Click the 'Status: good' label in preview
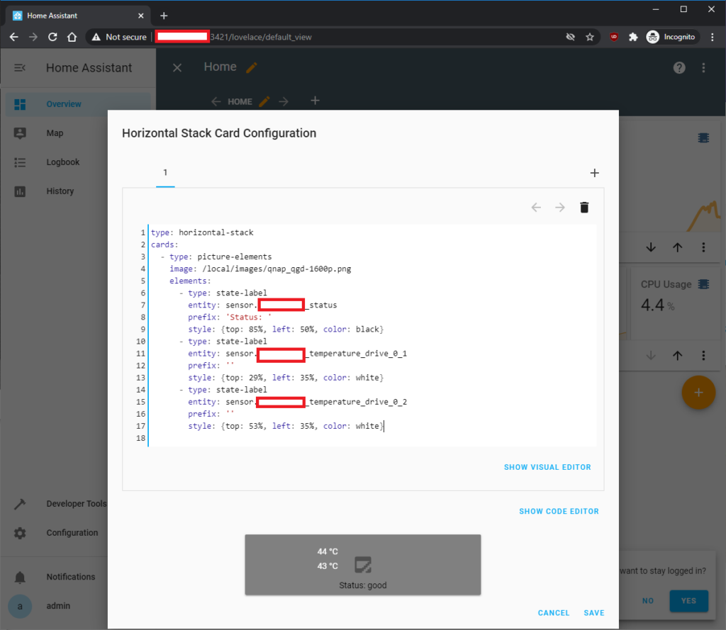726x630 pixels. click(362, 585)
